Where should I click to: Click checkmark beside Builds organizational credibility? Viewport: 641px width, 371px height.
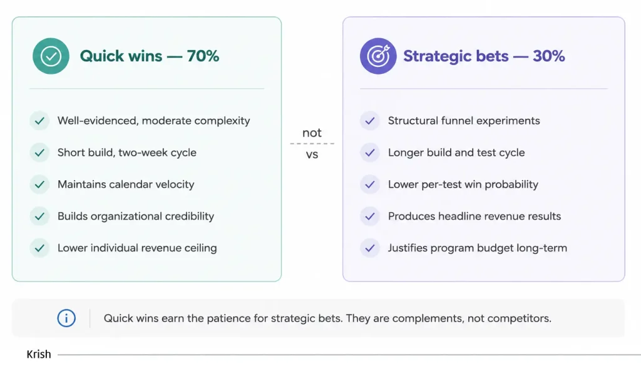pyautogui.click(x=39, y=216)
